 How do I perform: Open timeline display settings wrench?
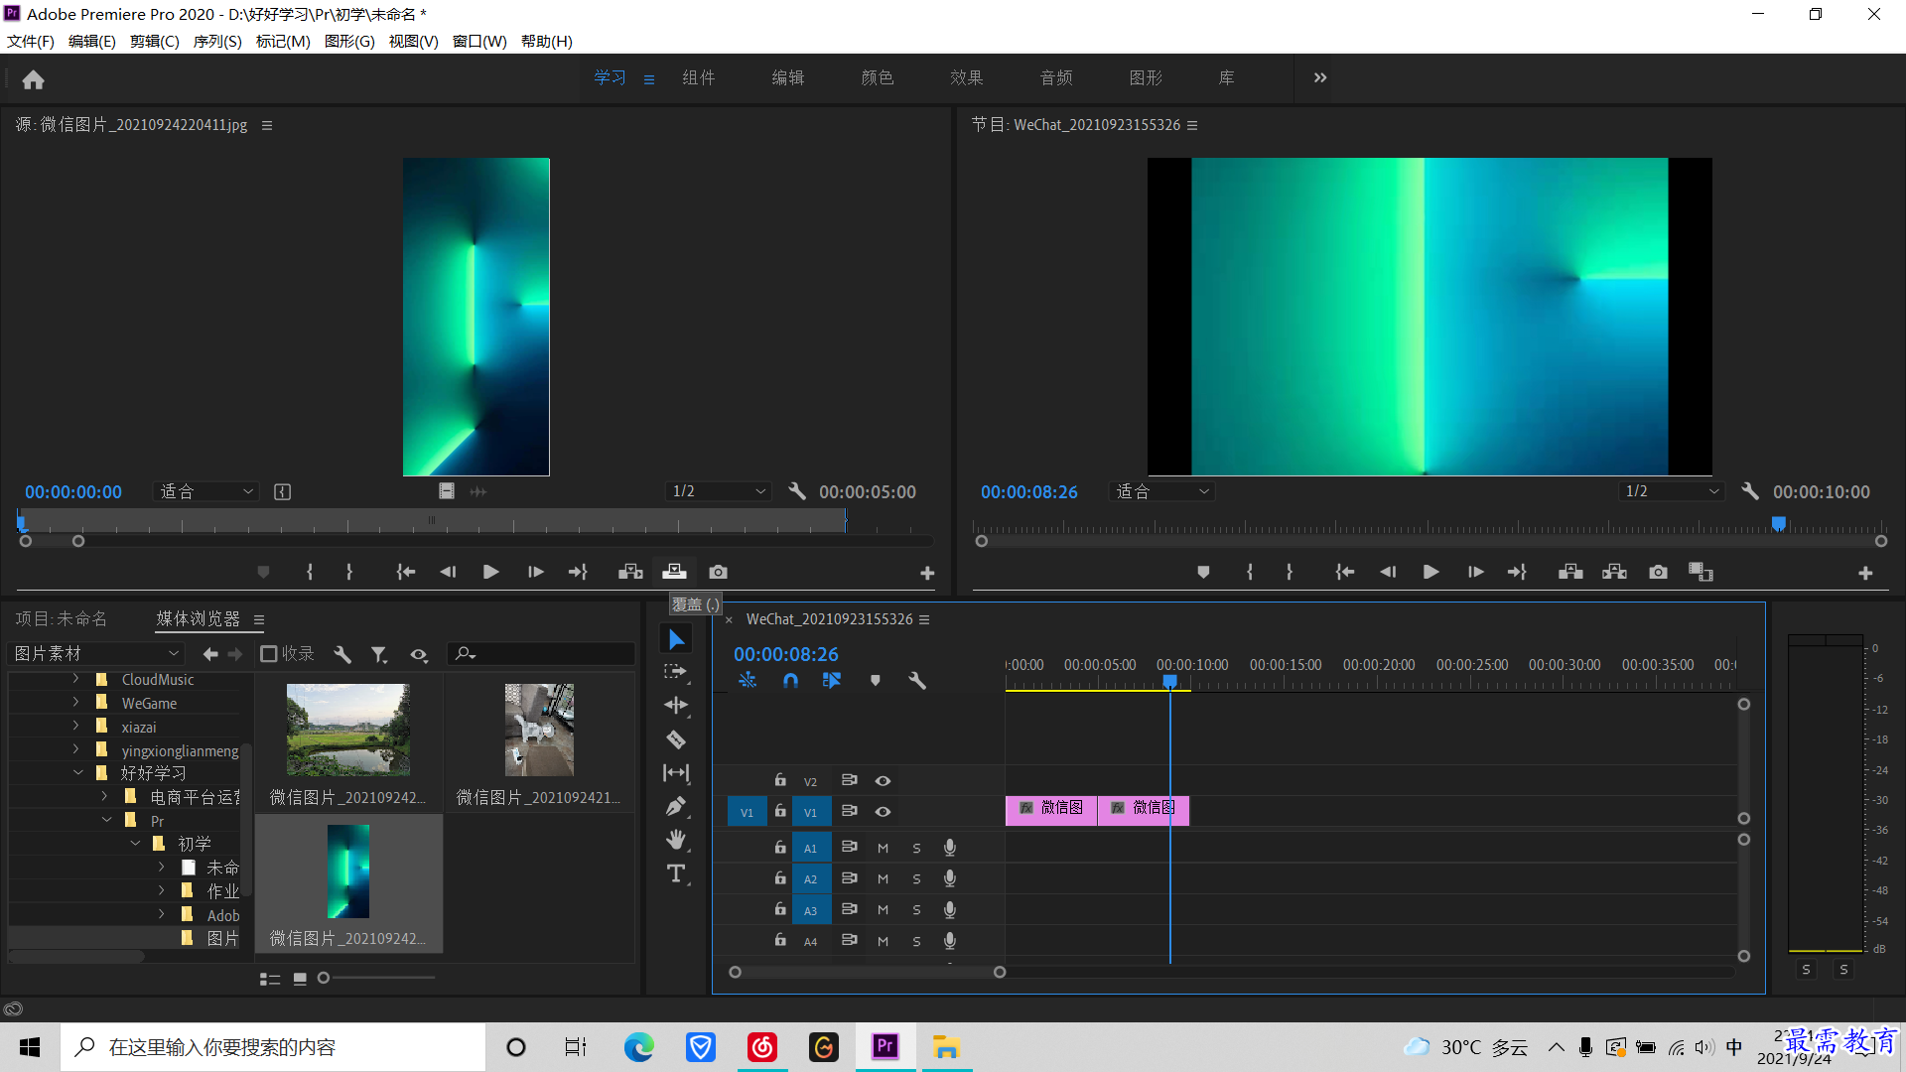(x=917, y=681)
